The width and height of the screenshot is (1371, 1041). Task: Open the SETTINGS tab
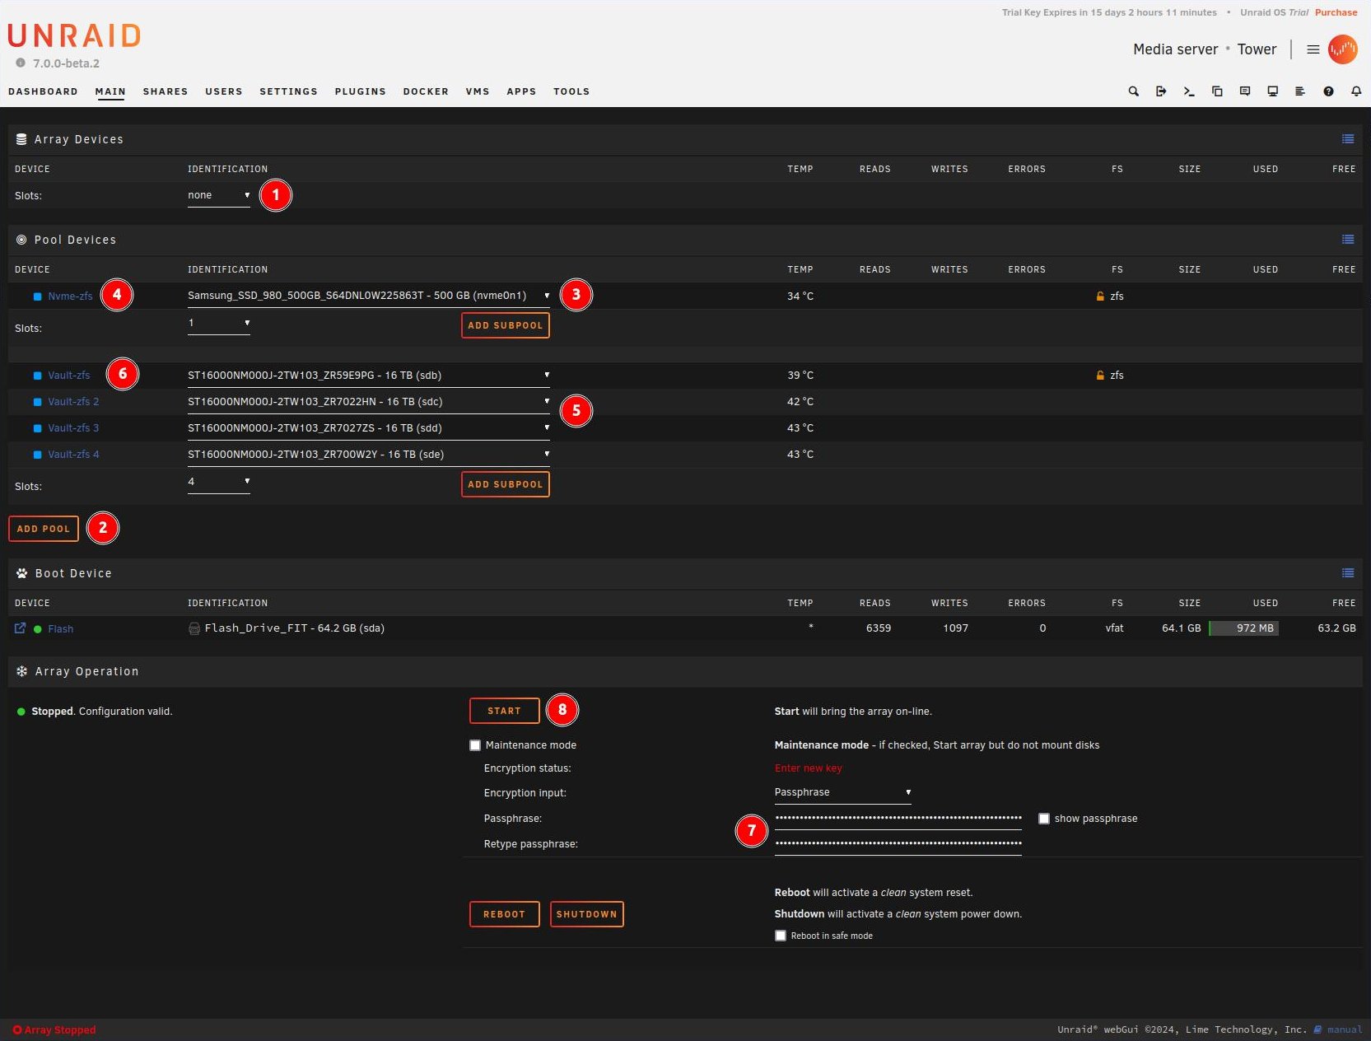click(289, 91)
